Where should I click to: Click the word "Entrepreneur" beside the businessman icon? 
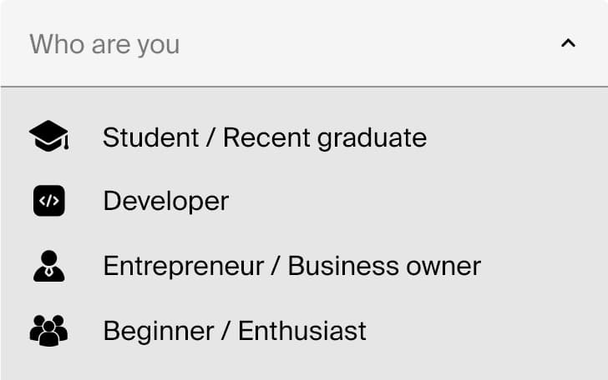tap(184, 267)
